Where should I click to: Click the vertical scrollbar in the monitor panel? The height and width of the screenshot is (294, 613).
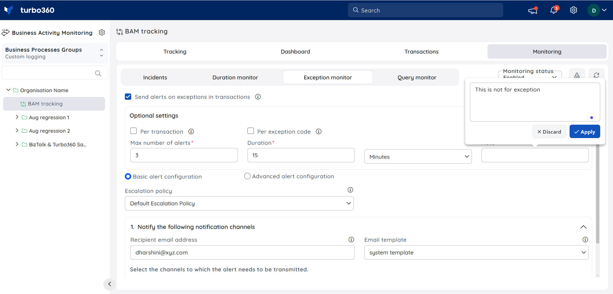pyautogui.click(x=598, y=194)
